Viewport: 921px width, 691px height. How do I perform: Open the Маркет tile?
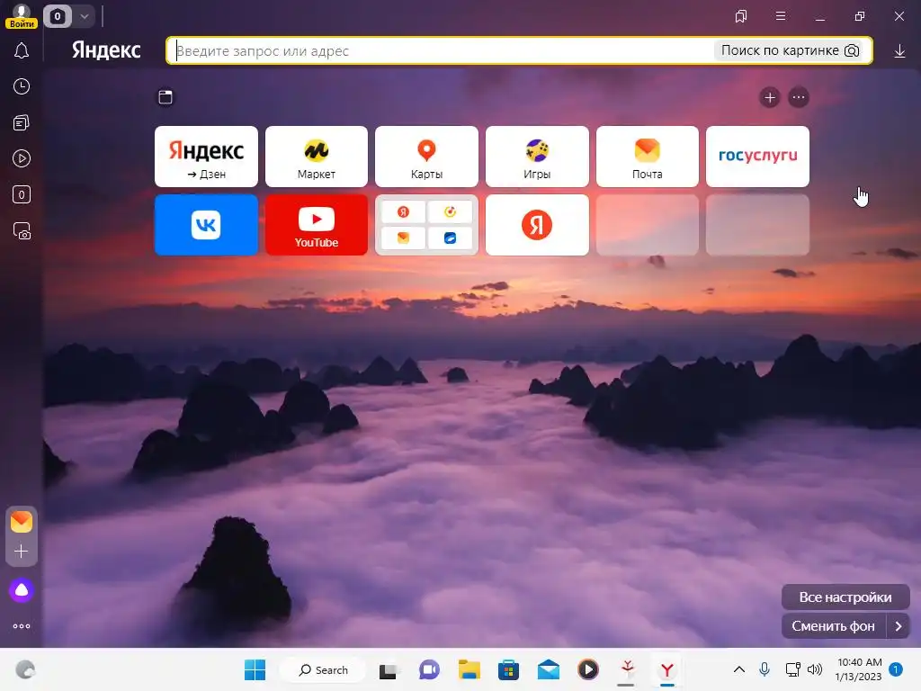tap(317, 157)
